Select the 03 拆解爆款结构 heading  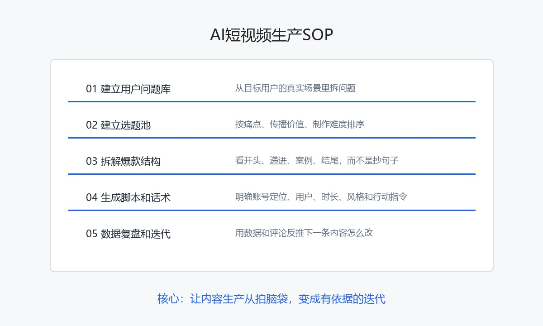coord(123,161)
